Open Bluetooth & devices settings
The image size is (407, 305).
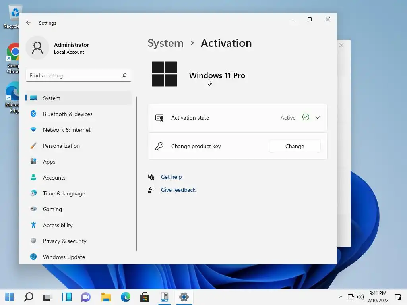79,114
